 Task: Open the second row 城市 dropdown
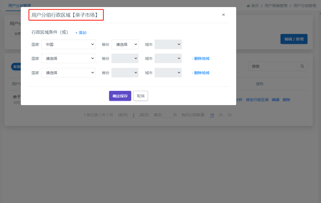[x=168, y=59]
